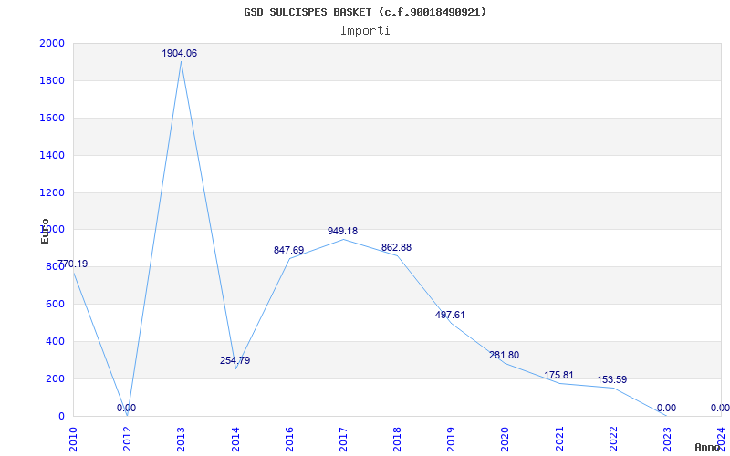Click the 254.79 data point label

pyautogui.click(x=235, y=360)
